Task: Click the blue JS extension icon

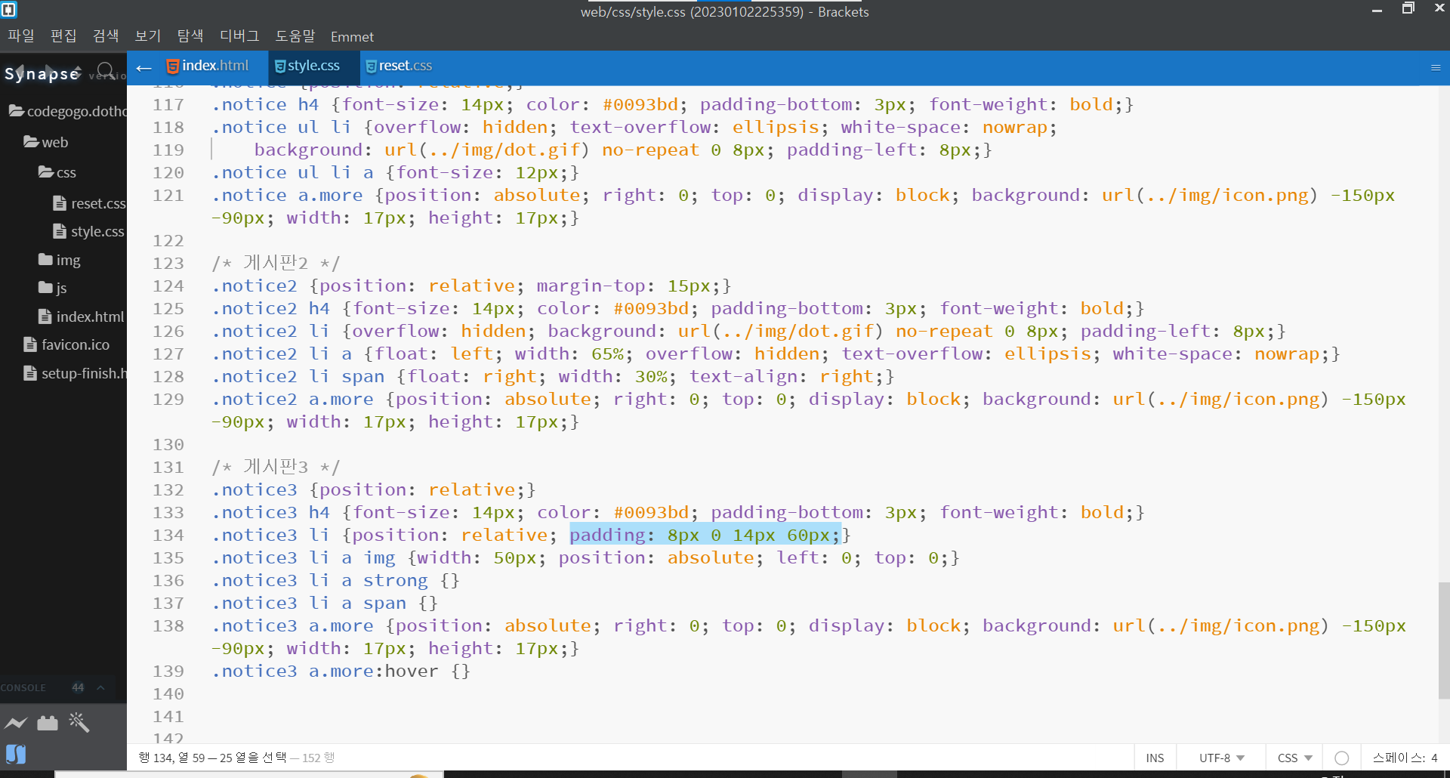Action: (x=16, y=754)
